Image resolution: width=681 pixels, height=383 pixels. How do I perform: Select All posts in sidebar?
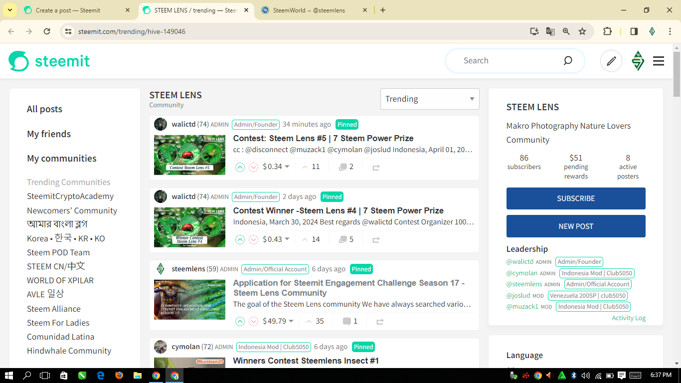coord(44,109)
